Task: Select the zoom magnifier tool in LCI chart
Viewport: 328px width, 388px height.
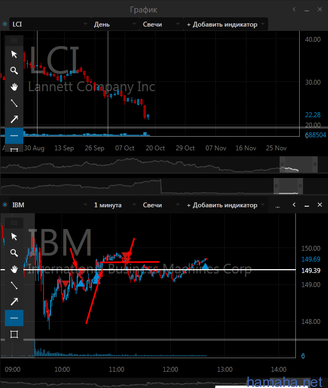Action: (14, 71)
